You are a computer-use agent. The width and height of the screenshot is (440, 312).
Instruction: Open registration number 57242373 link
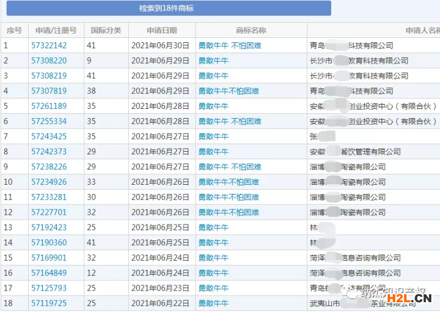49,152
